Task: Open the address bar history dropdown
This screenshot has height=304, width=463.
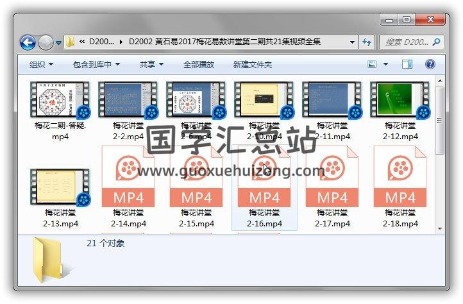Action: [x=352, y=42]
